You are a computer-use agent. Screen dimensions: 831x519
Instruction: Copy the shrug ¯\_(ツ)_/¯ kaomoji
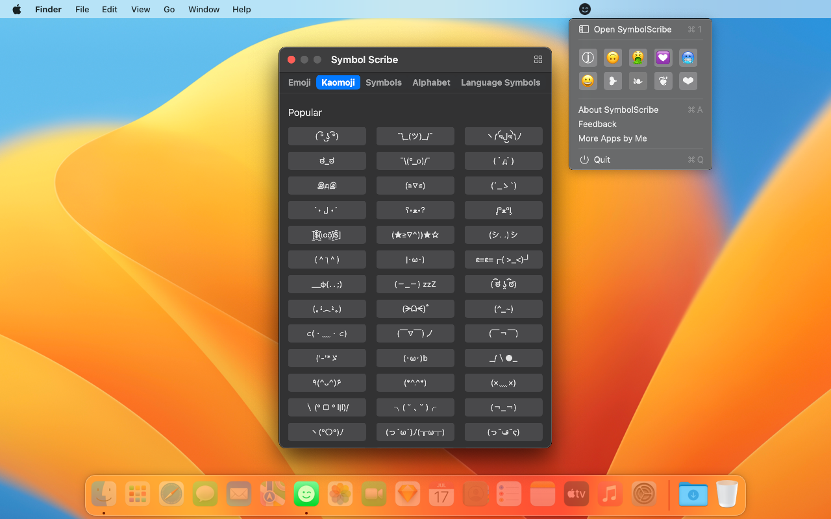tap(415, 136)
